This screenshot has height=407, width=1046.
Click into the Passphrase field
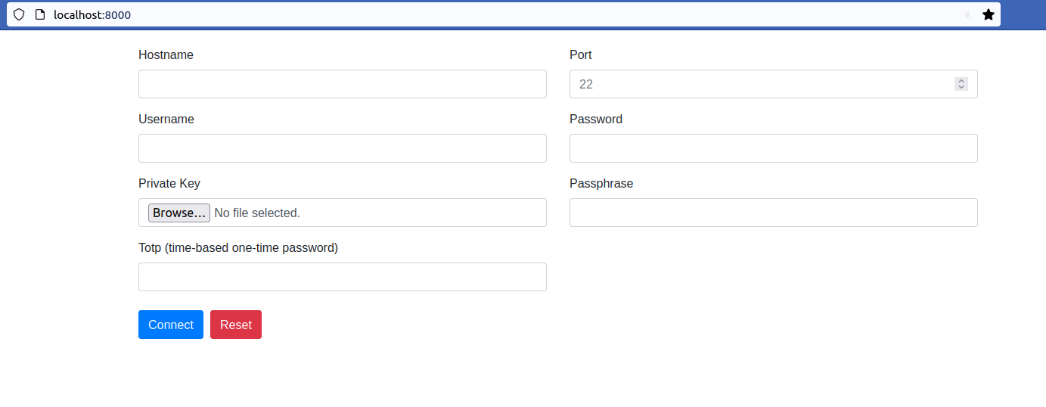click(773, 213)
